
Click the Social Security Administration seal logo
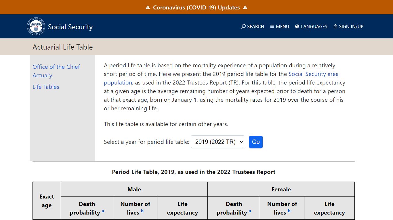(x=36, y=27)
